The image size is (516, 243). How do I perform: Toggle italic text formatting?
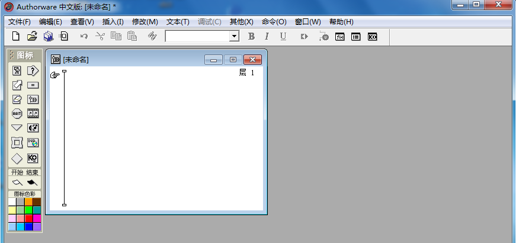point(267,36)
